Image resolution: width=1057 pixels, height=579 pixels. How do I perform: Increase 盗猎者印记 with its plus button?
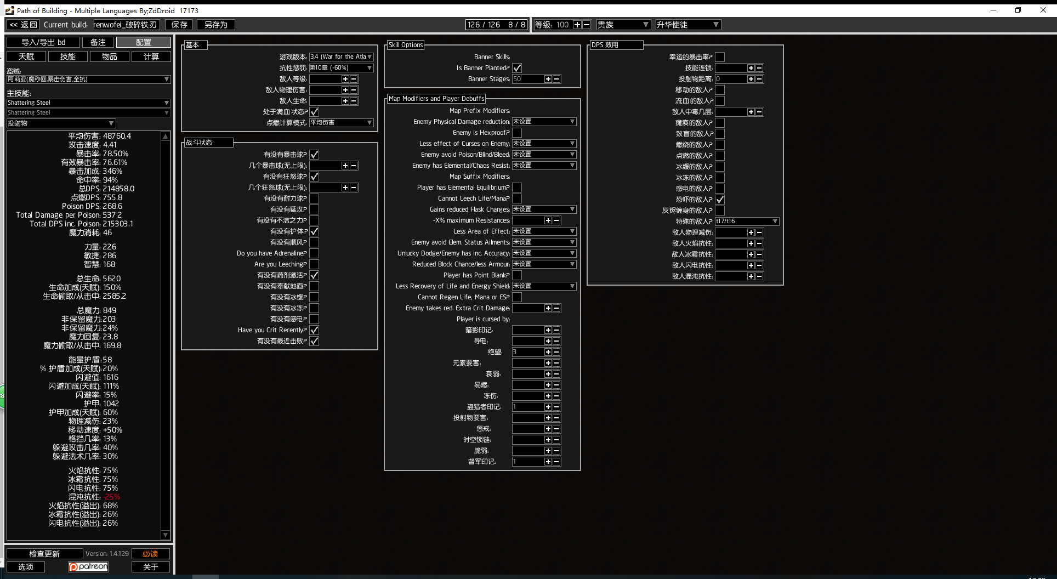[548, 407]
